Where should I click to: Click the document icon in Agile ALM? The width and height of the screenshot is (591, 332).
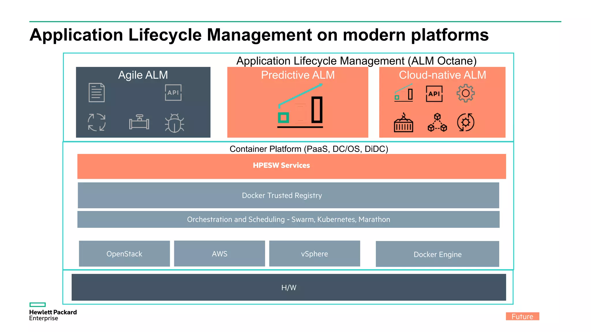point(96,93)
